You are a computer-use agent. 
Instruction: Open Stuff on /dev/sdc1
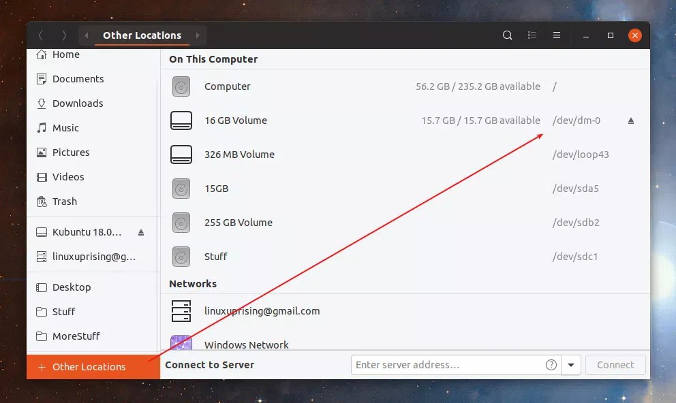[405, 257]
